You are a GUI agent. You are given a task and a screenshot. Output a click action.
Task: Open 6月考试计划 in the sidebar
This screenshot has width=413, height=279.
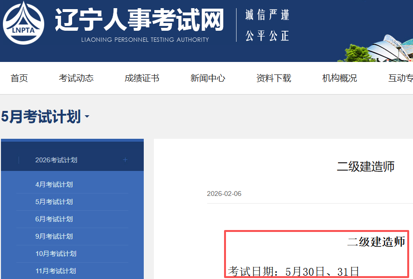click(x=54, y=219)
